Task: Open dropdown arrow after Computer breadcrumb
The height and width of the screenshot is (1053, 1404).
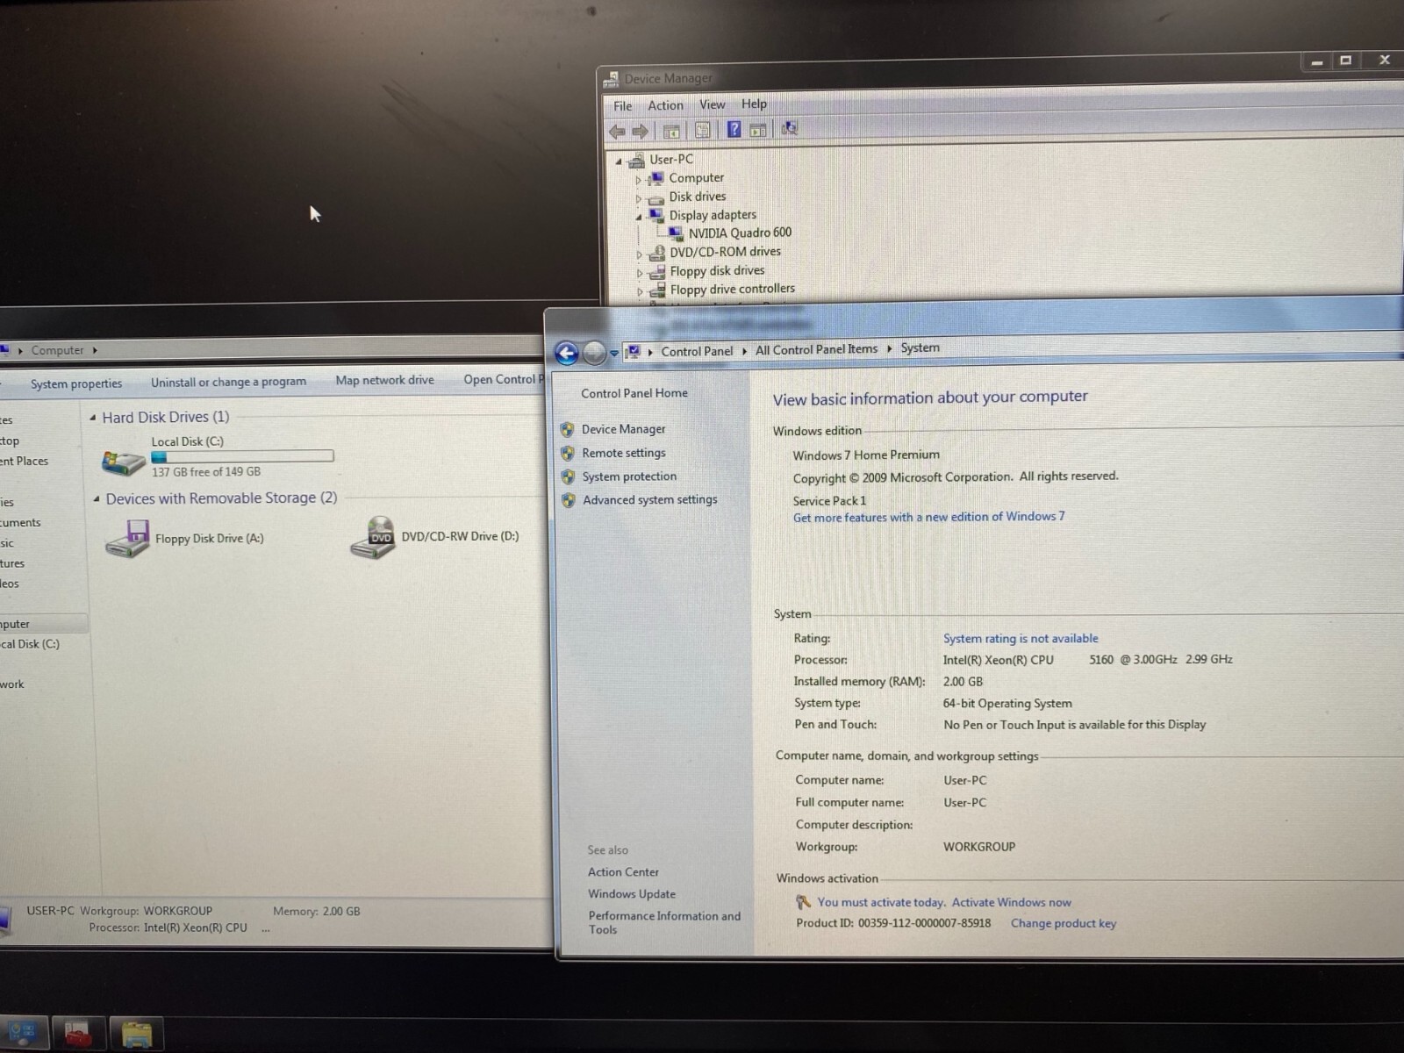Action: [95, 350]
